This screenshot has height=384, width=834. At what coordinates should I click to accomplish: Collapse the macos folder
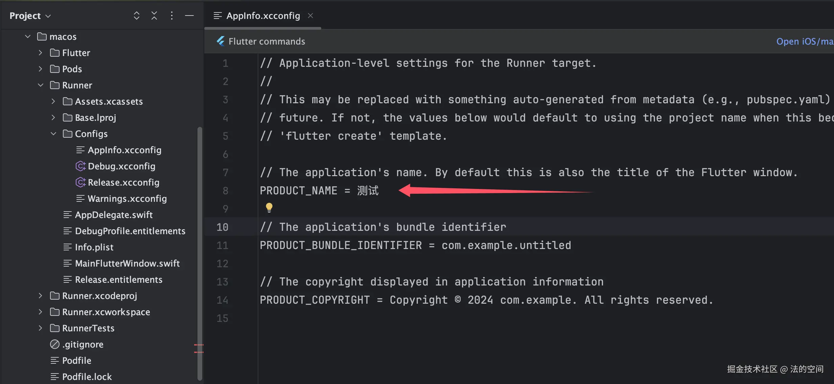click(x=28, y=36)
